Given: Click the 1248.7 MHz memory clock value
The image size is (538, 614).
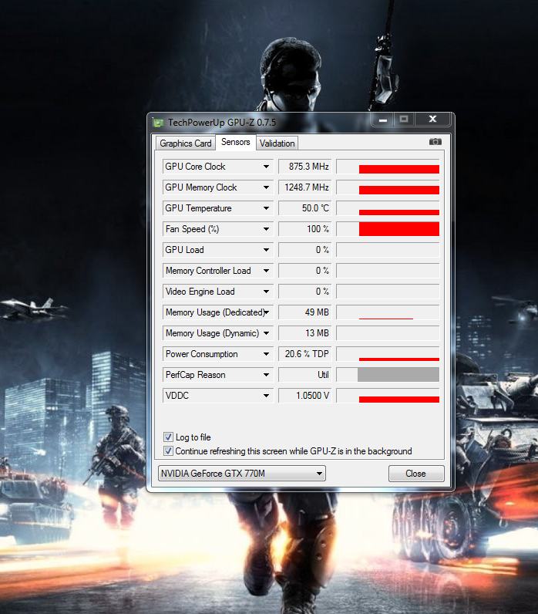Looking at the screenshot, I should pos(305,187).
